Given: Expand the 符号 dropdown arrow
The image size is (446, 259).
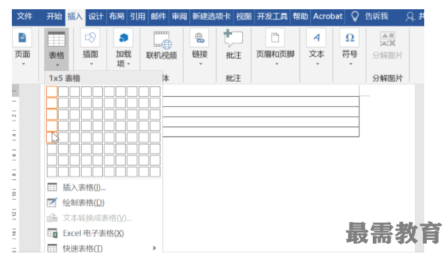Looking at the screenshot, I should (351, 64).
